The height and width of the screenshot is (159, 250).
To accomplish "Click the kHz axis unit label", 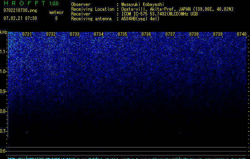I will click(x=4, y=32).
